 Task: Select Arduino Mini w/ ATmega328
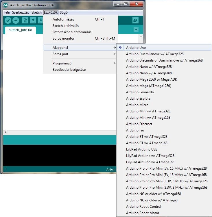click(x=164, y=111)
